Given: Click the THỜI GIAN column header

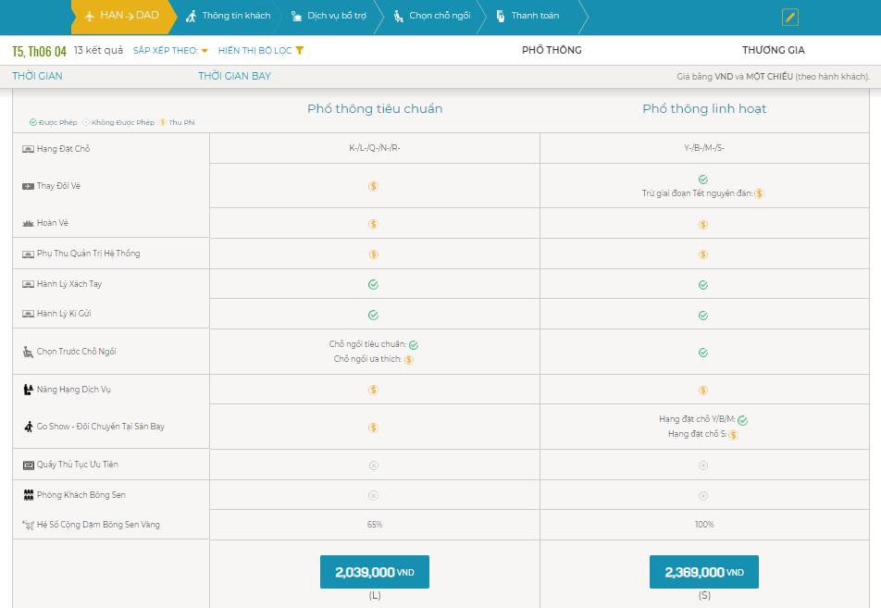Looking at the screenshot, I should coord(37,76).
